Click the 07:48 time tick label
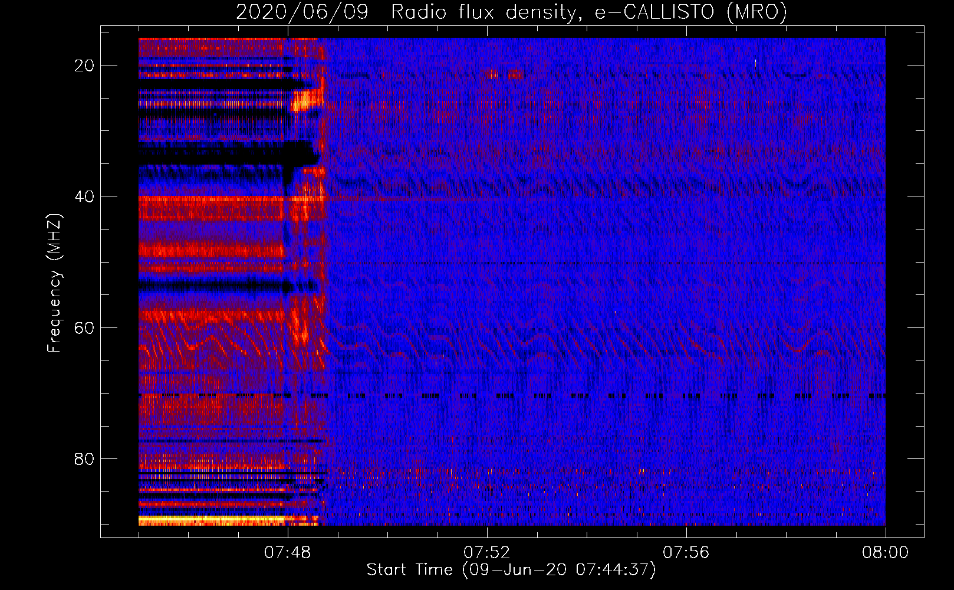The height and width of the screenshot is (590, 954). point(288,553)
